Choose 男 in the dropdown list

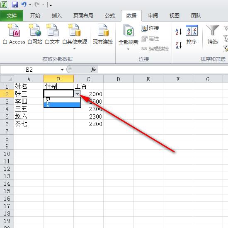62,100
